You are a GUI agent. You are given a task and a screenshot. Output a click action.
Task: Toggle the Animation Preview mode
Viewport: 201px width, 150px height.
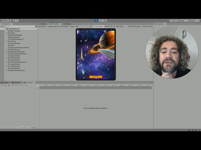coord(3,85)
